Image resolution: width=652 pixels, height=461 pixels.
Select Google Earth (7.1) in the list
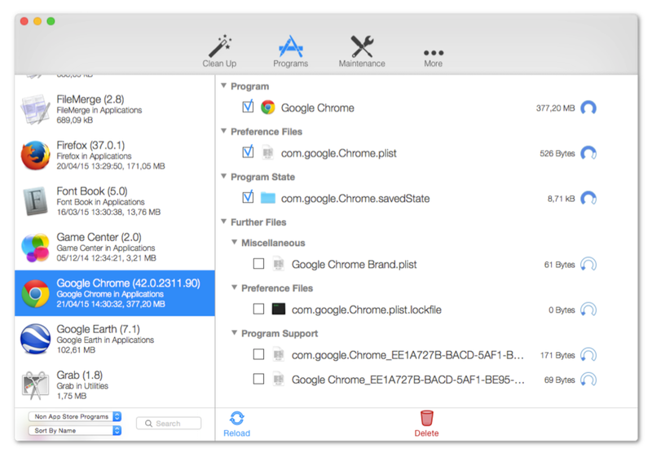[x=115, y=339]
